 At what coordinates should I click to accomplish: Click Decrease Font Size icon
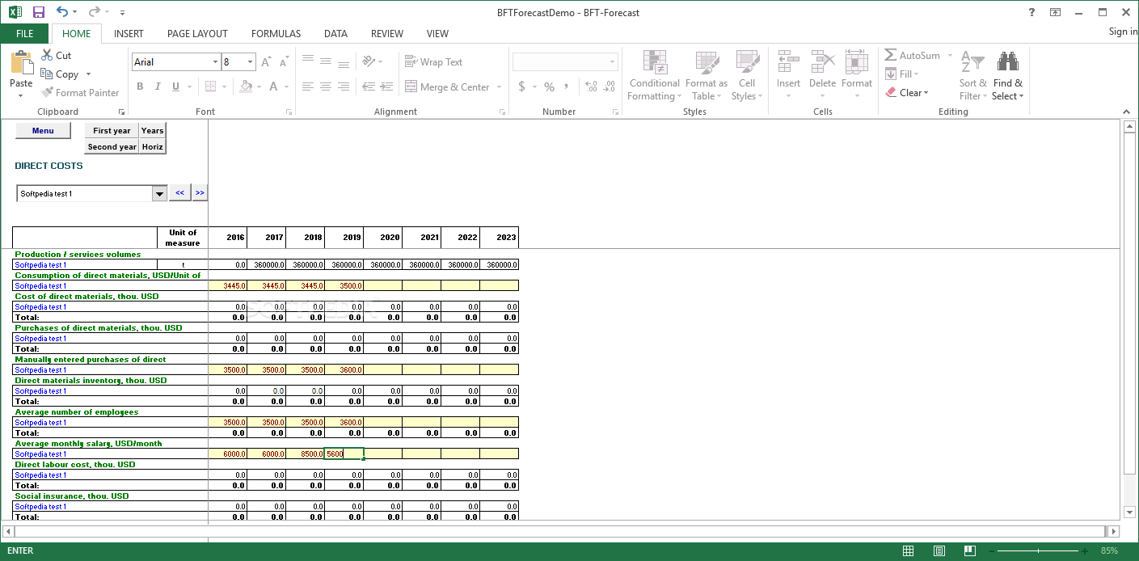pyautogui.click(x=285, y=62)
